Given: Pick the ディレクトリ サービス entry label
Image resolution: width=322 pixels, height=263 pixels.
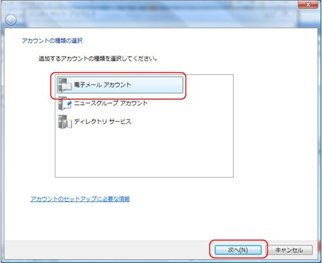Looking at the screenshot, I should tap(102, 122).
